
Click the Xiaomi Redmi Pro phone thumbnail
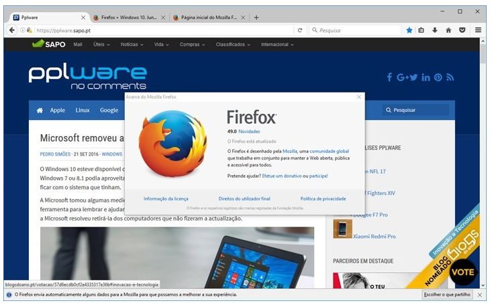(x=342, y=229)
